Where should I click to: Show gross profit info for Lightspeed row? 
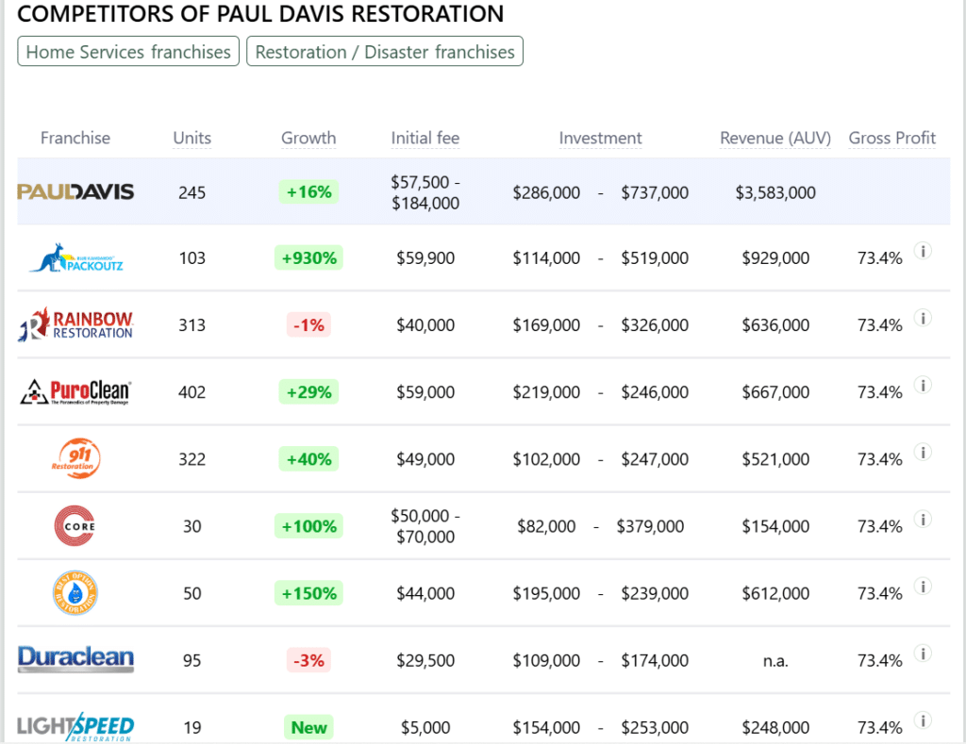tap(923, 720)
